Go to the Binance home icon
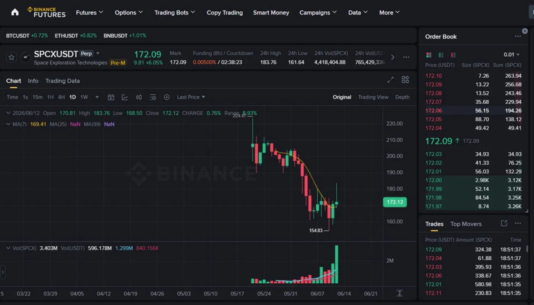This screenshot has height=305, width=534. pyautogui.click(x=14, y=12)
